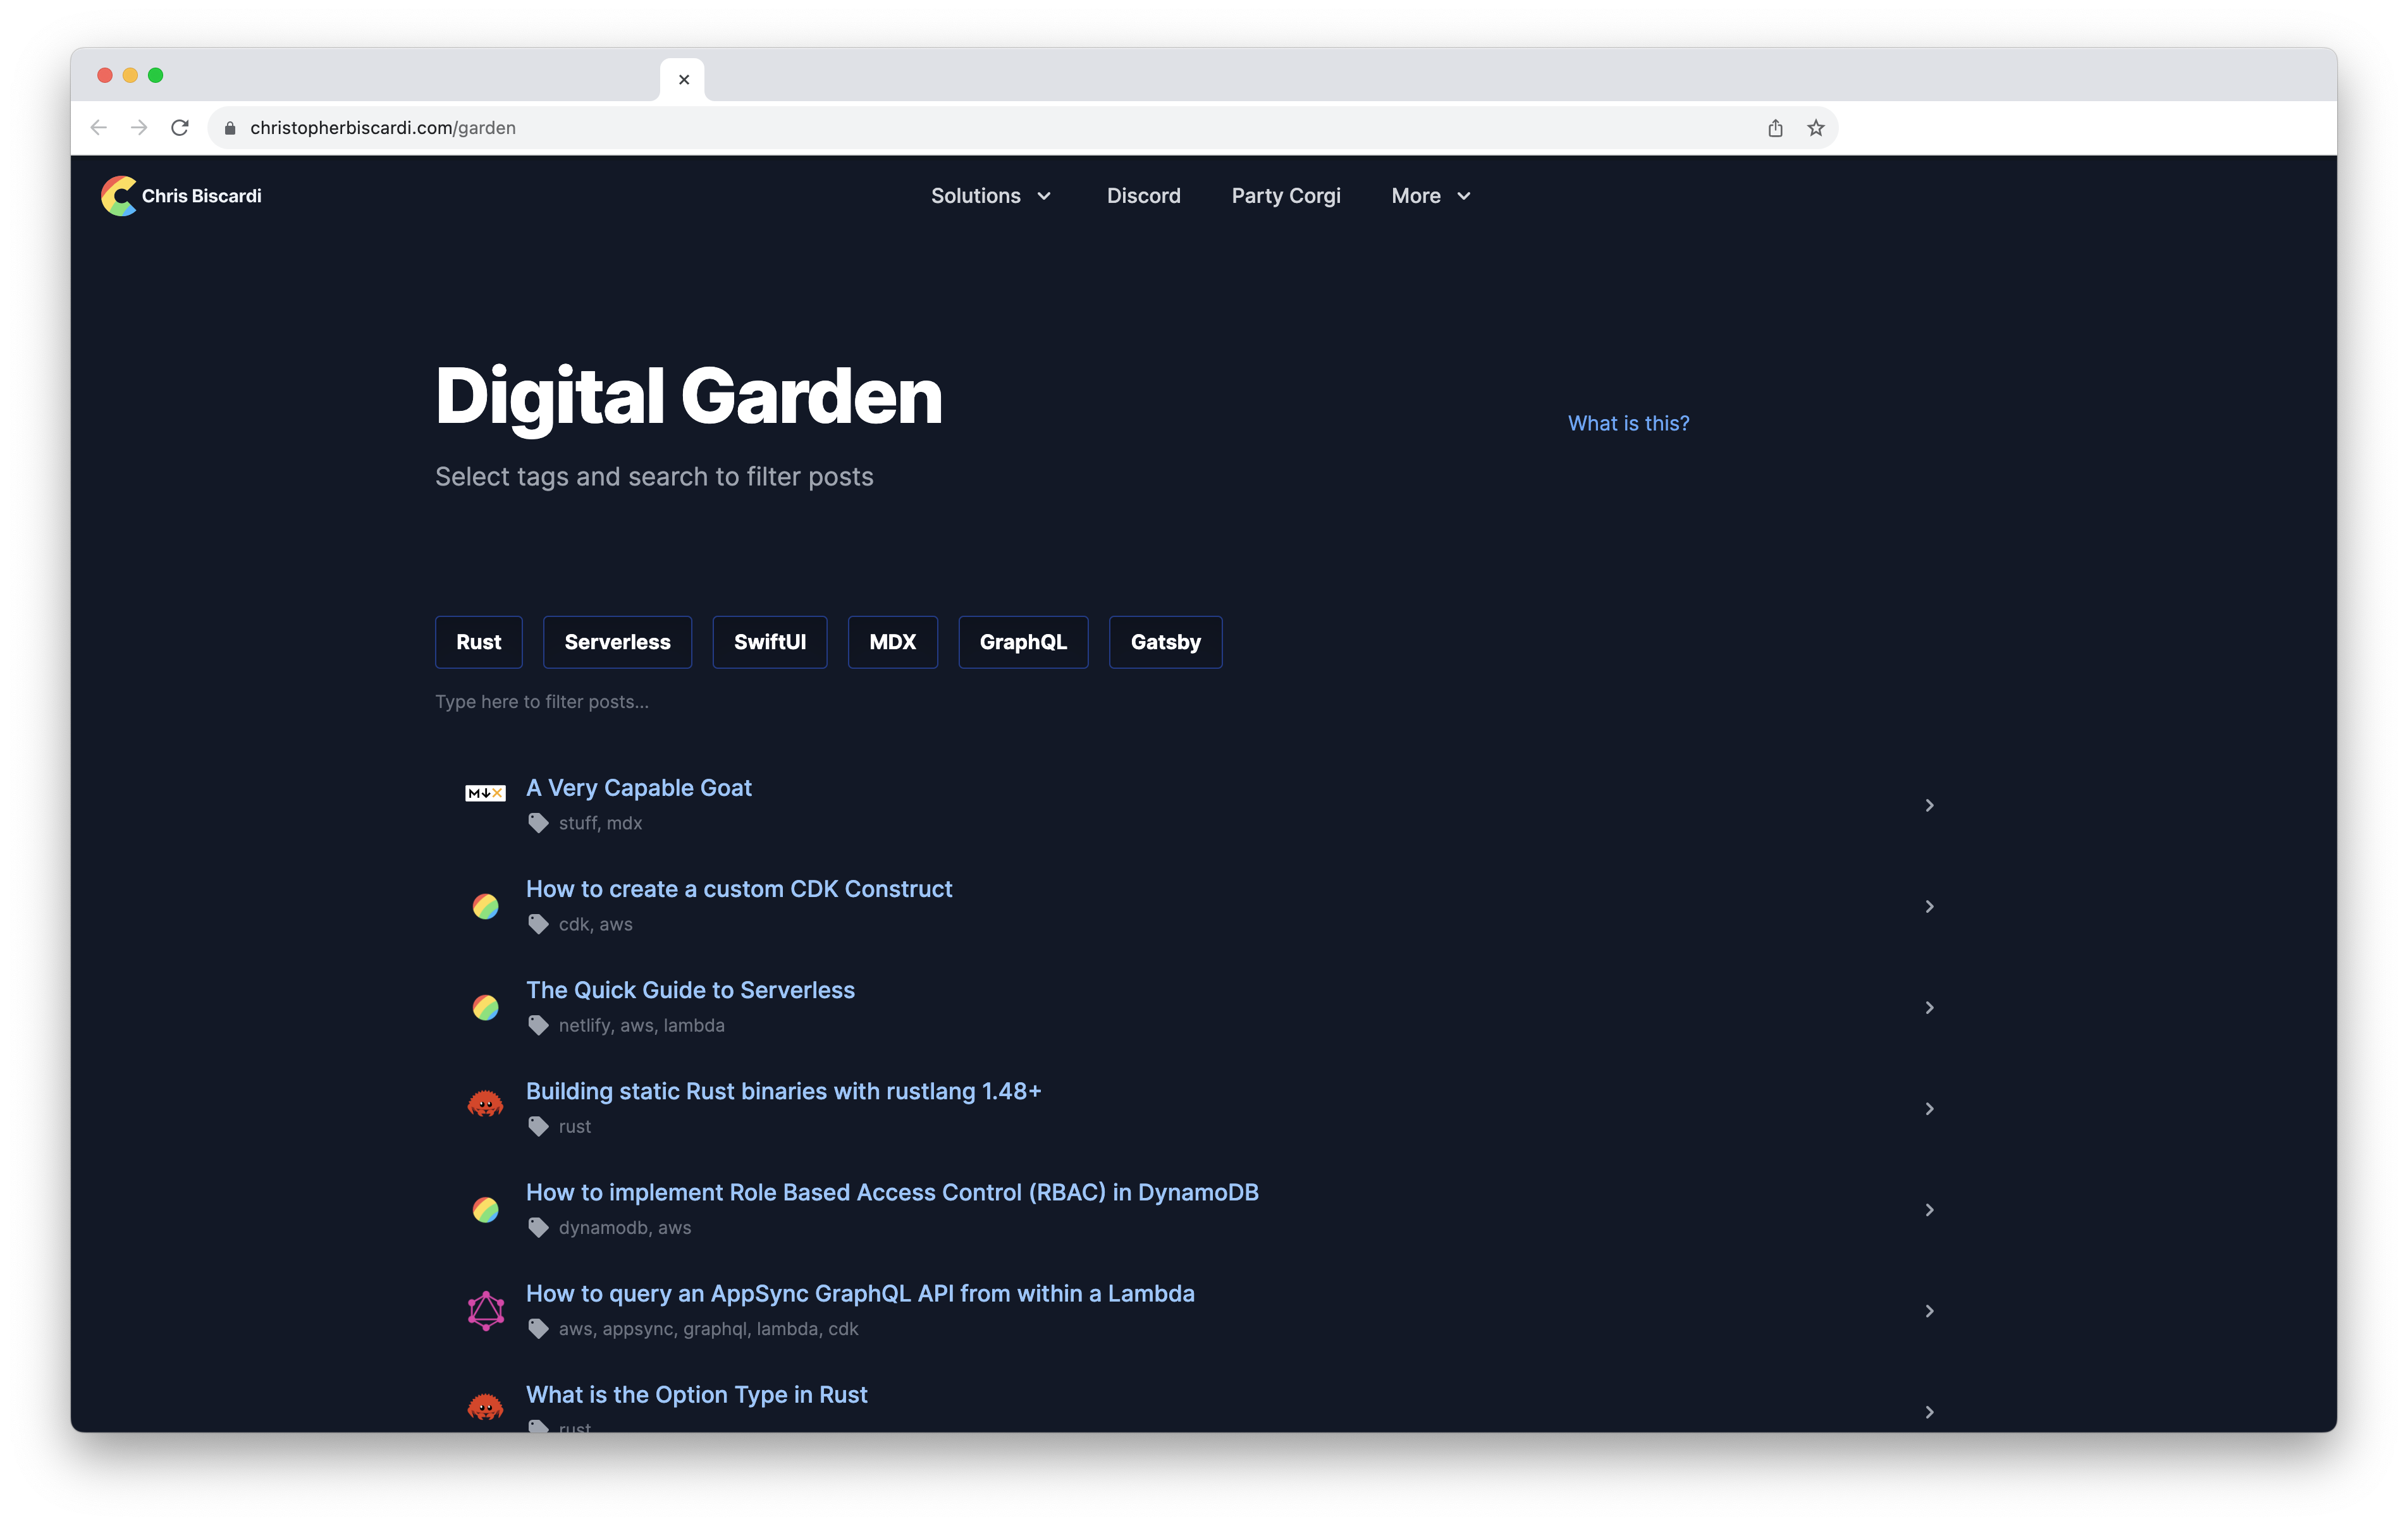Click the share icon in address bar

[x=1775, y=128]
